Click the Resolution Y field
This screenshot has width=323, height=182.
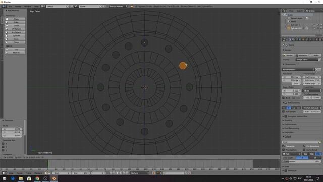coord(291,80)
